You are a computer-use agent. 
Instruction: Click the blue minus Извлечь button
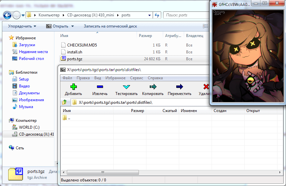coord(100,89)
